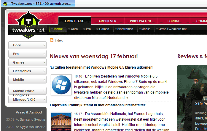Open the Core dropdown in top navigation
This screenshot has width=207, height=131.
(x=73, y=29)
